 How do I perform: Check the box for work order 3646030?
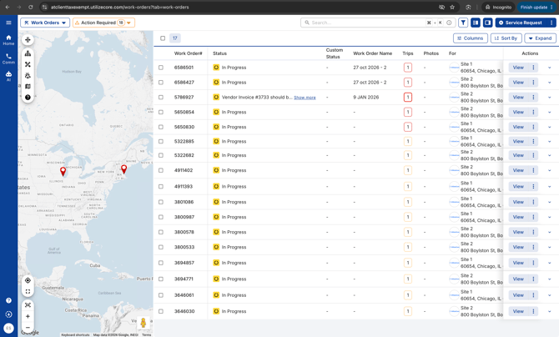coord(161,311)
